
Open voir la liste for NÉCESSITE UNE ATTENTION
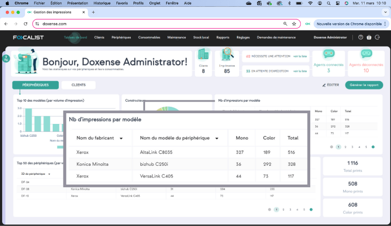pyautogui.click(x=300, y=56)
